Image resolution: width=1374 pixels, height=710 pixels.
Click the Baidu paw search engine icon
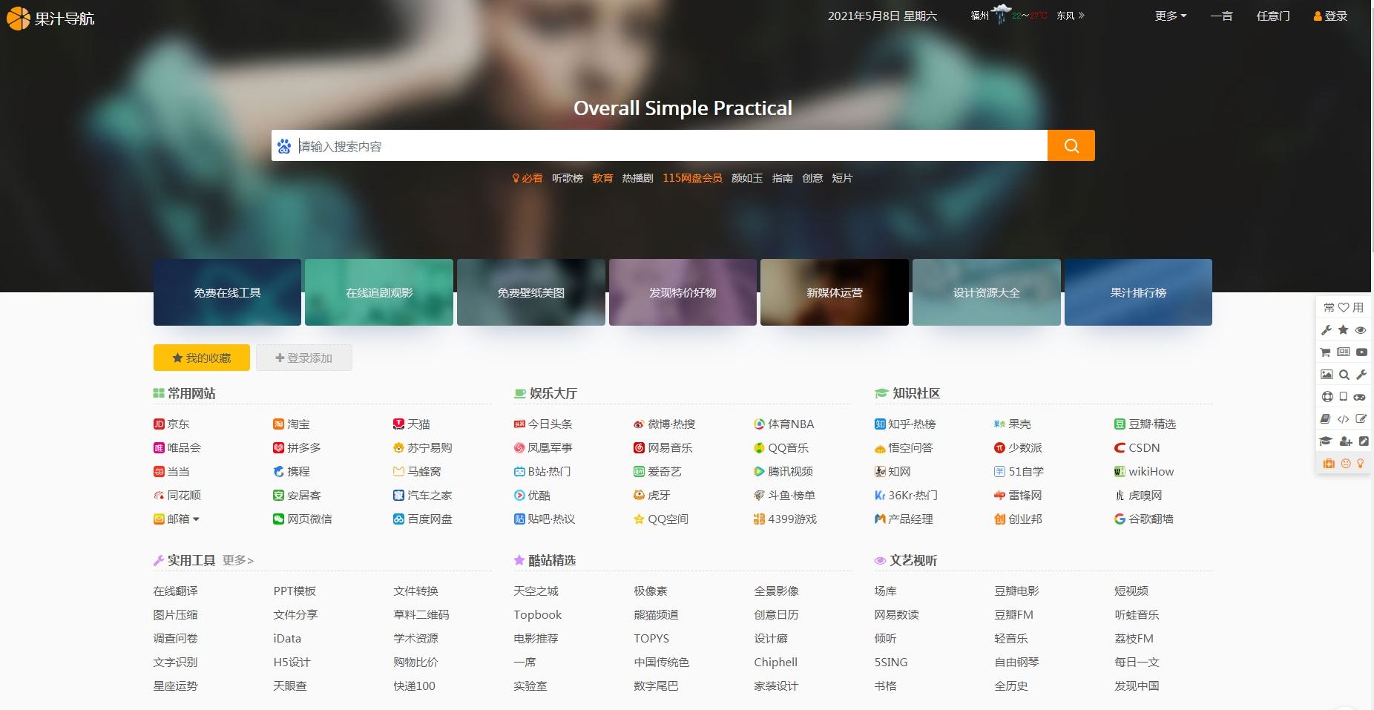click(284, 146)
